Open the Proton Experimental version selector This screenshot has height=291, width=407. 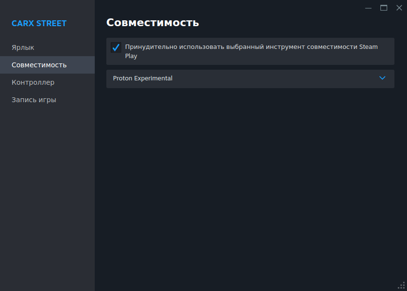coord(250,79)
